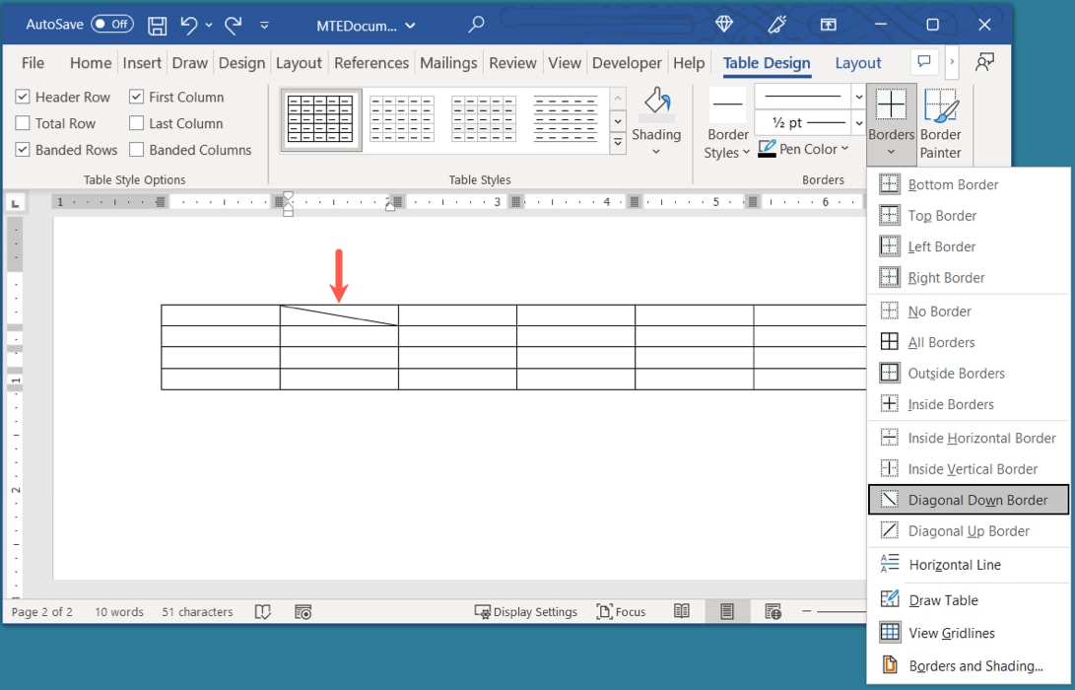Check the Total Row option
This screenshot has width=1075, height=690.
pos(23,124)
